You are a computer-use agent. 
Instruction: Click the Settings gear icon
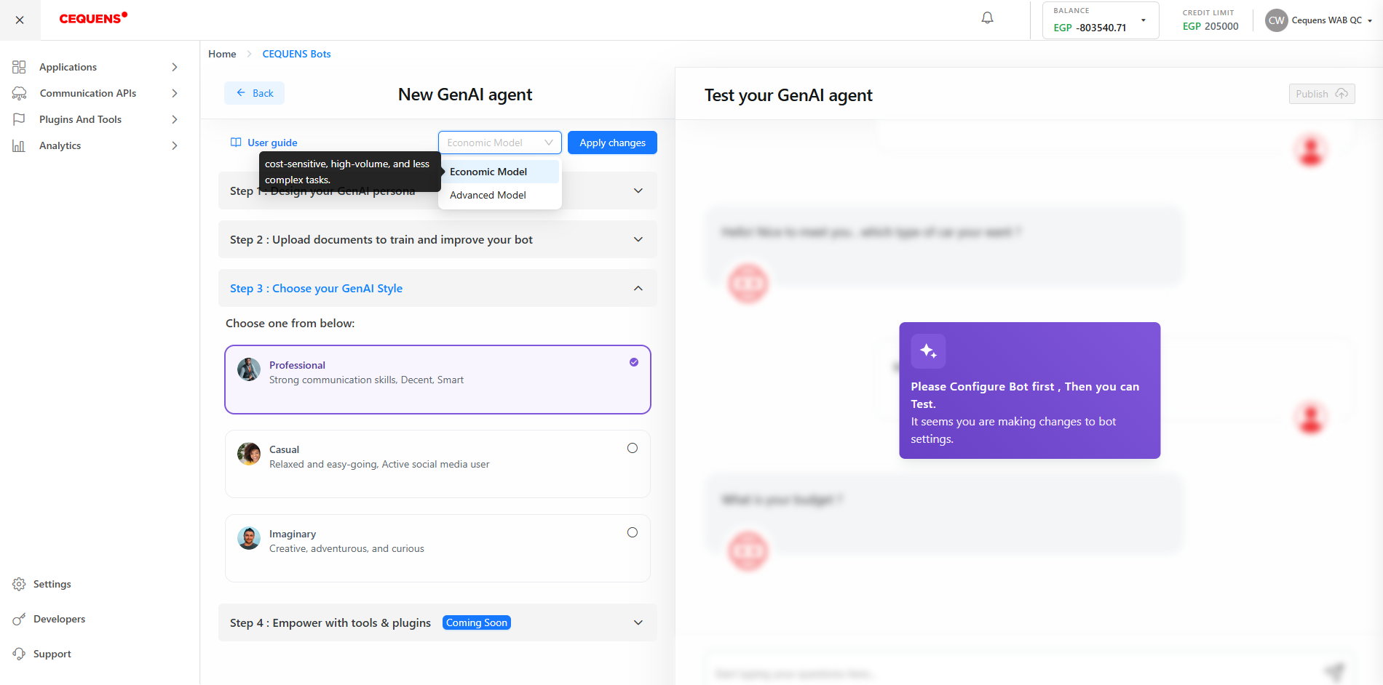tap(19, 584)
